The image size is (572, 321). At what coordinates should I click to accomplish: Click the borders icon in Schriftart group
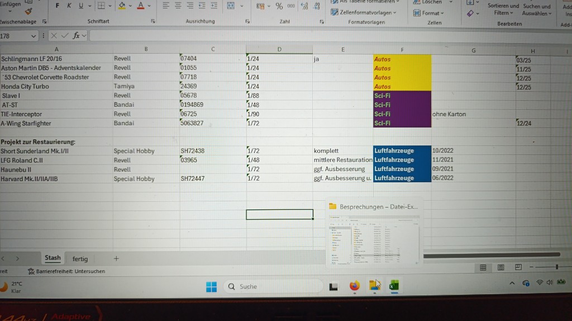(102, 6)
